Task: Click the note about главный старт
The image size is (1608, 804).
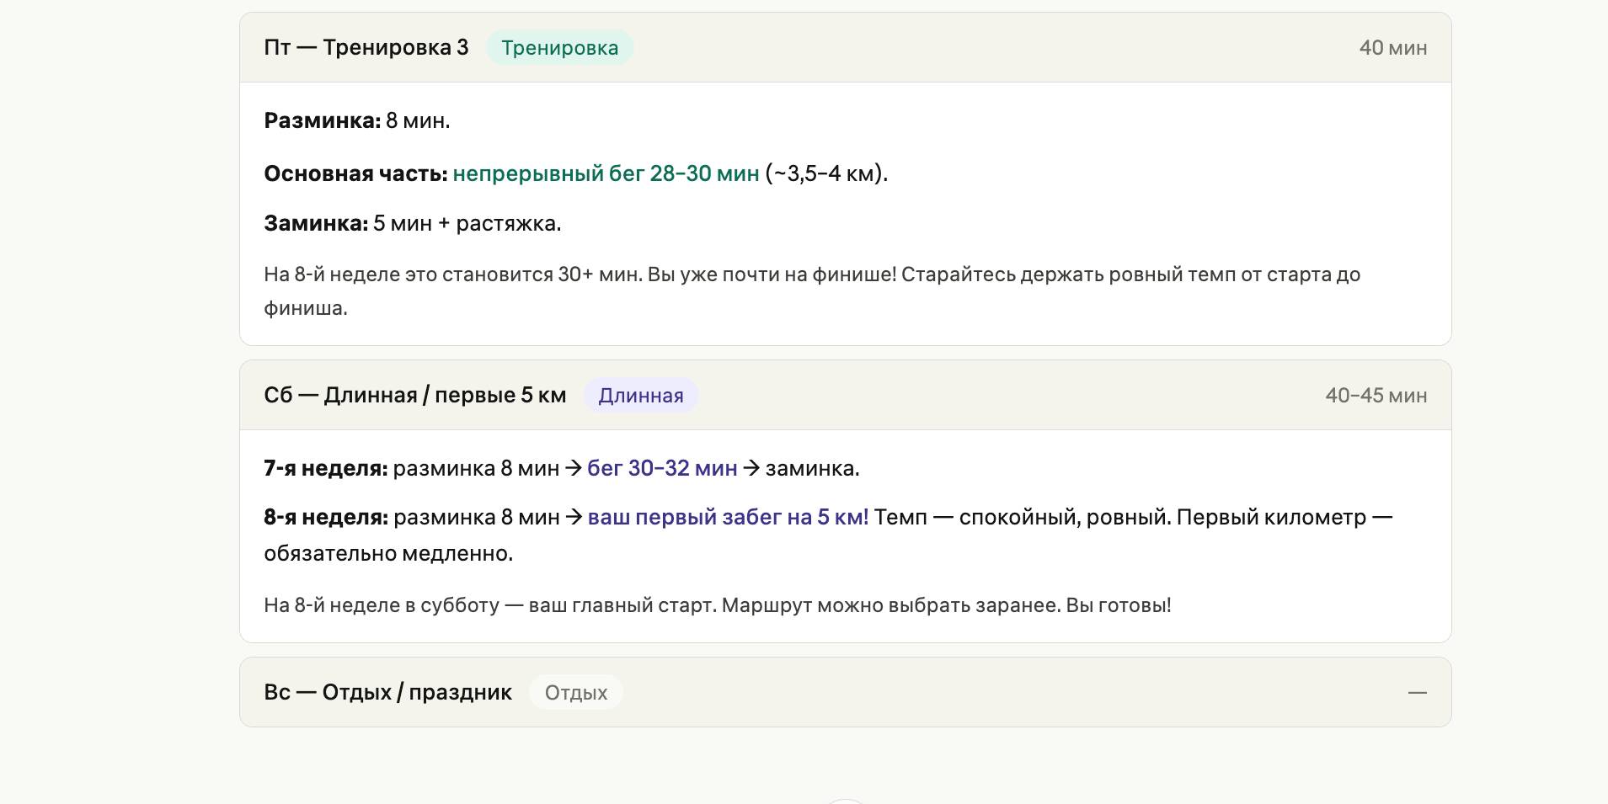Action: 717,605
